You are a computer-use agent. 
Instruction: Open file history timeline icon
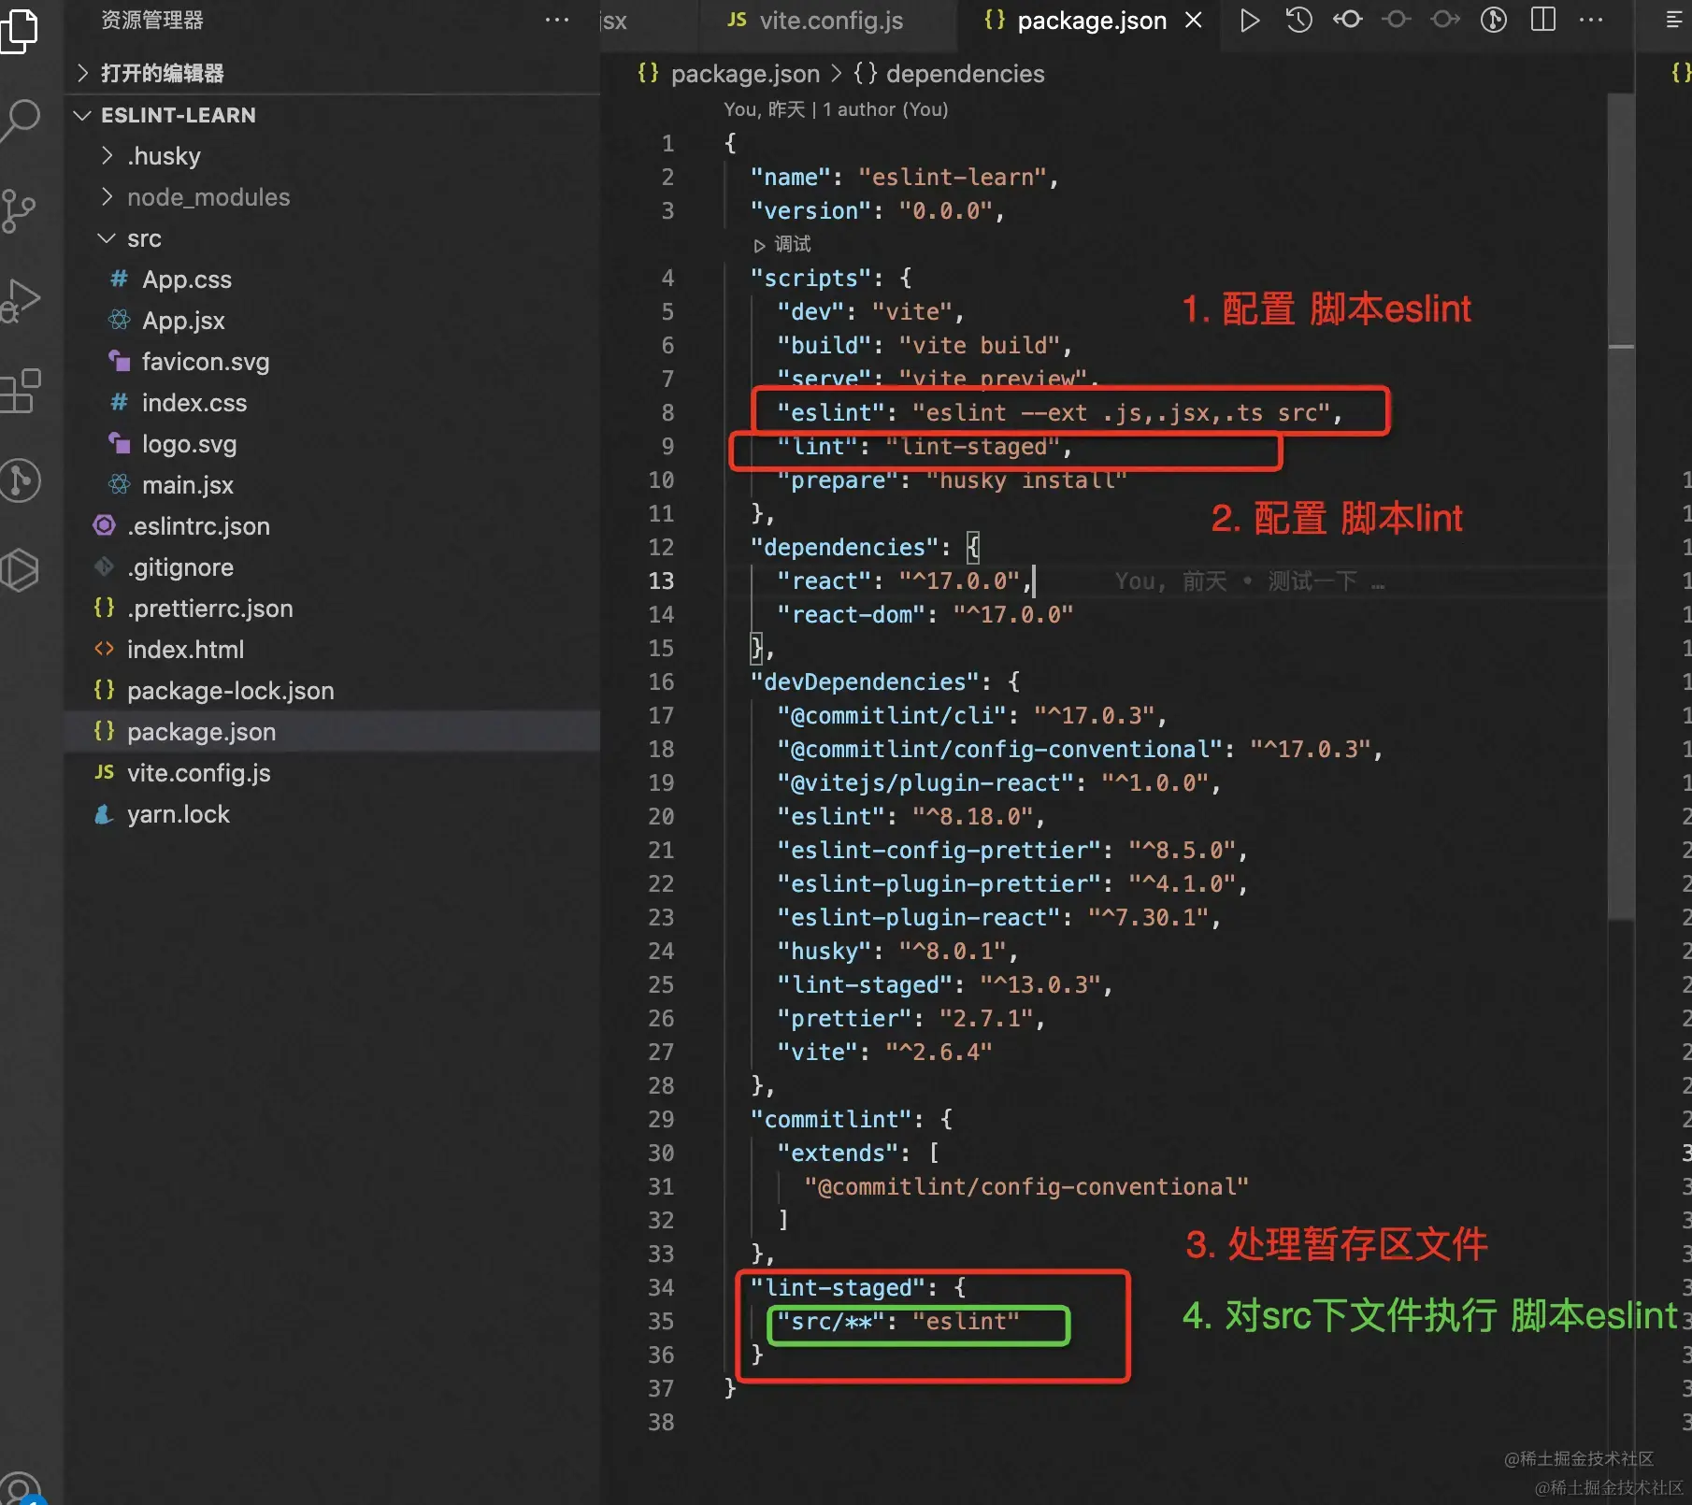(1298, 20)
